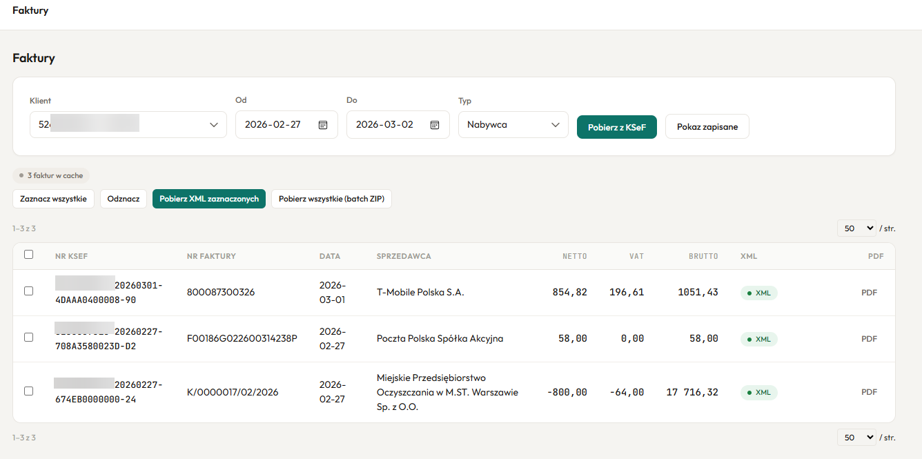Open calendar picker in Do date field
The image size is (922, 459).
coord(435,125)
